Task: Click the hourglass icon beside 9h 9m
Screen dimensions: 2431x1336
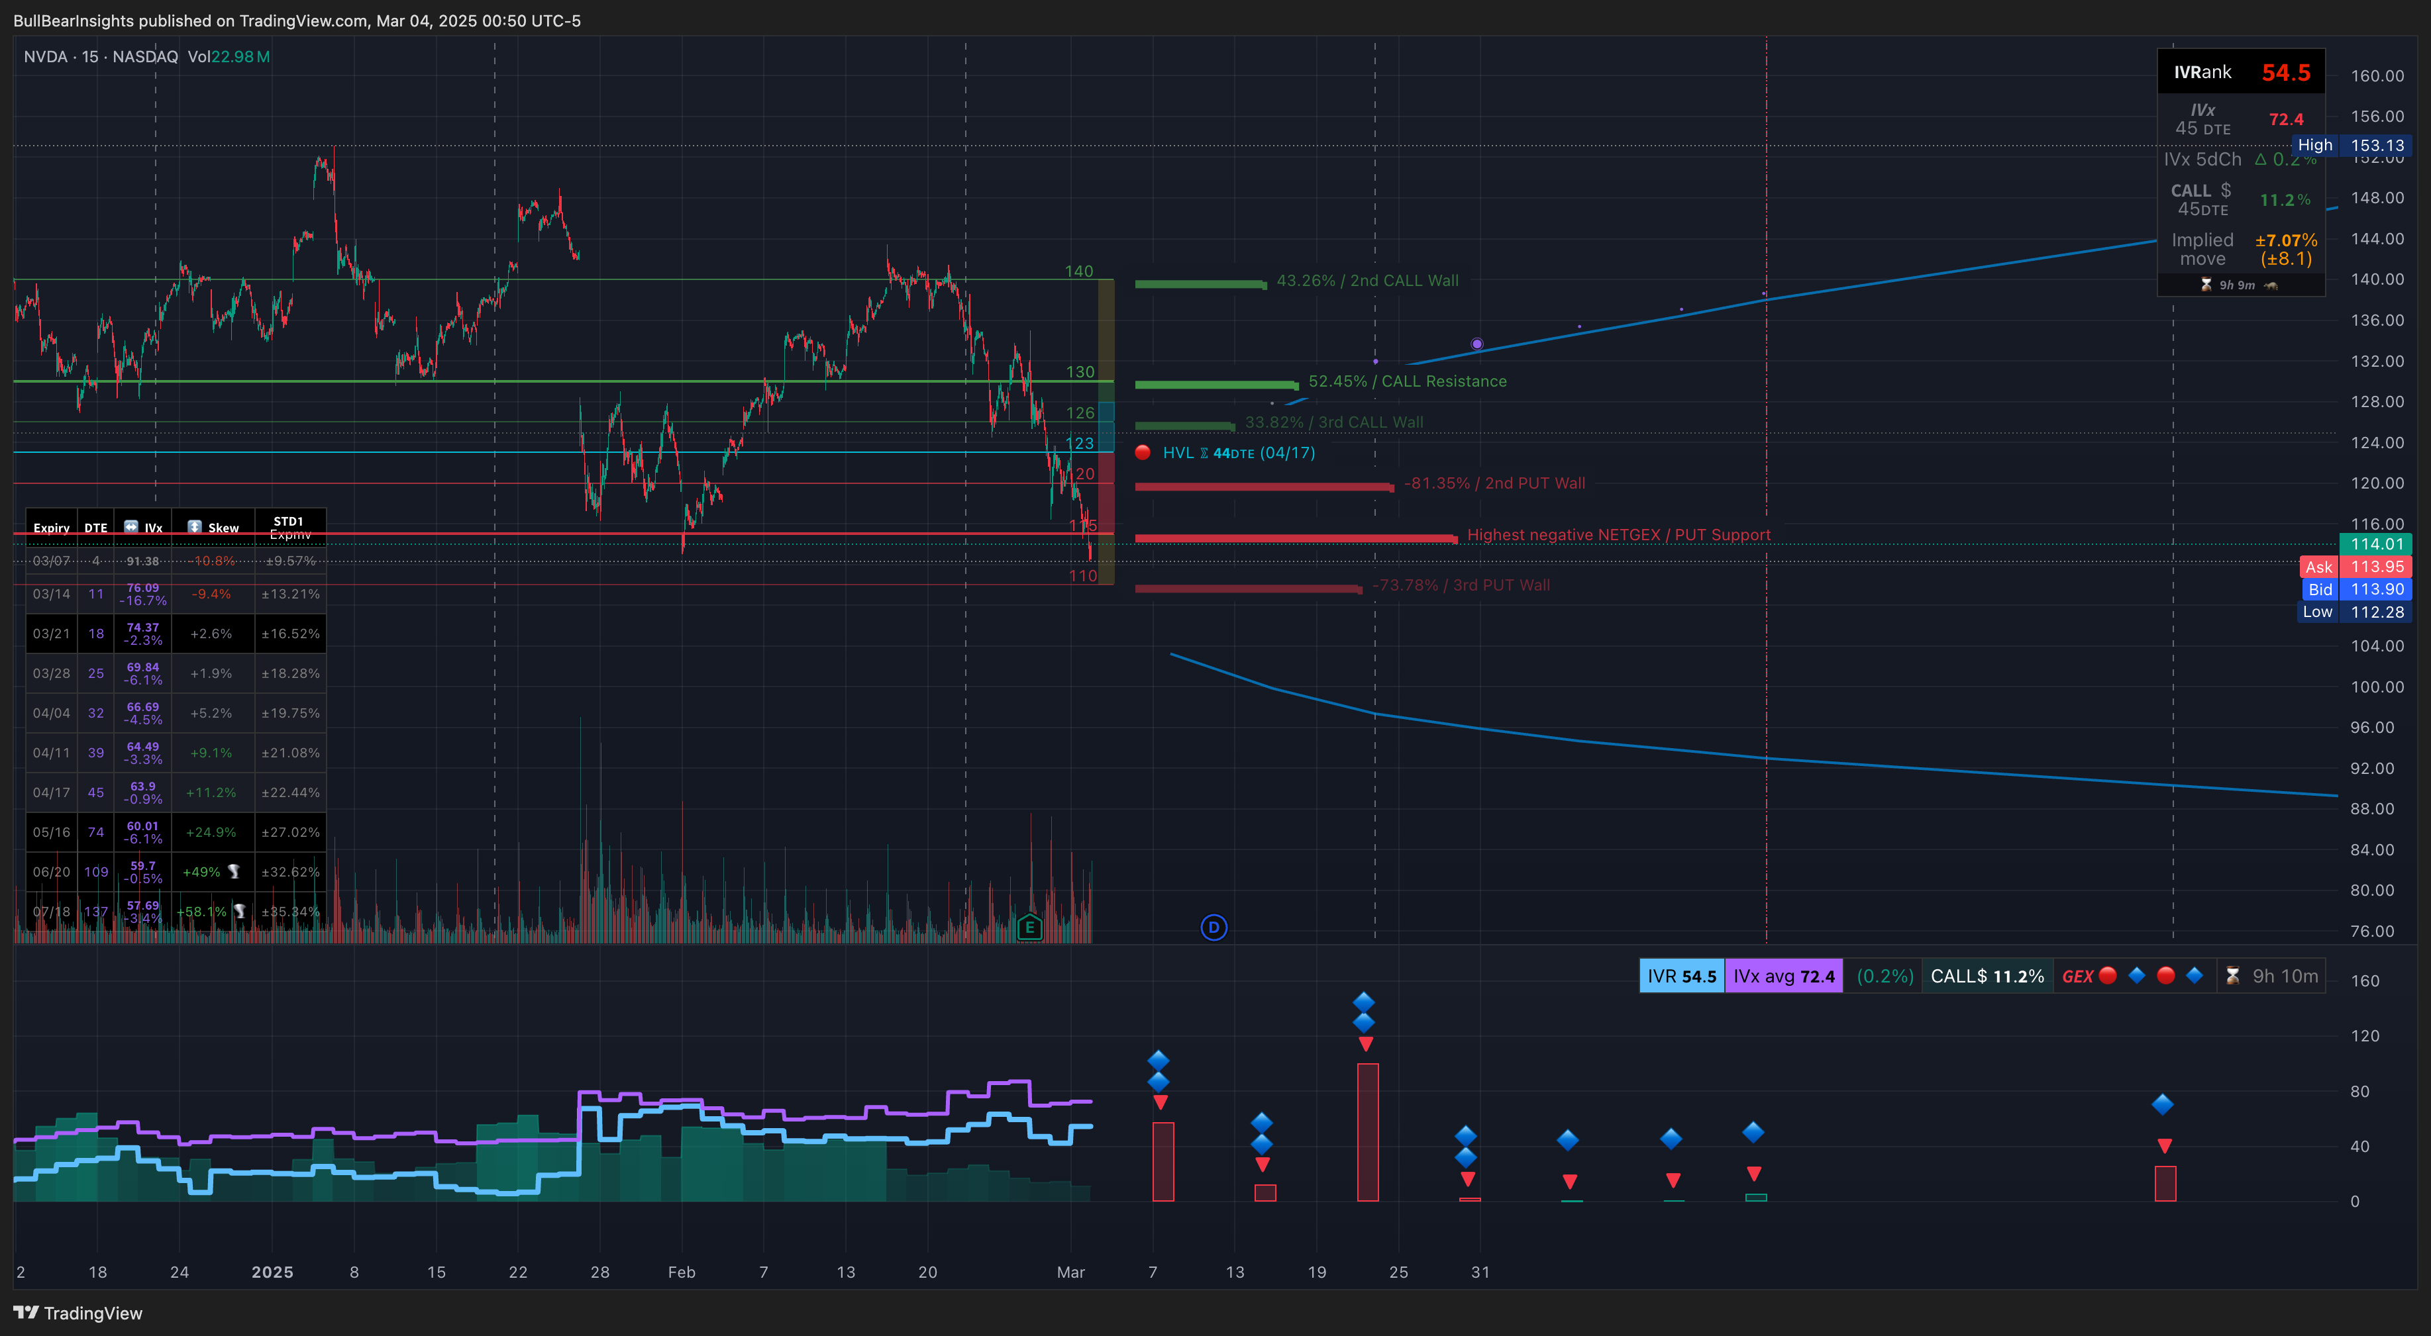Action: (2206, 285)
